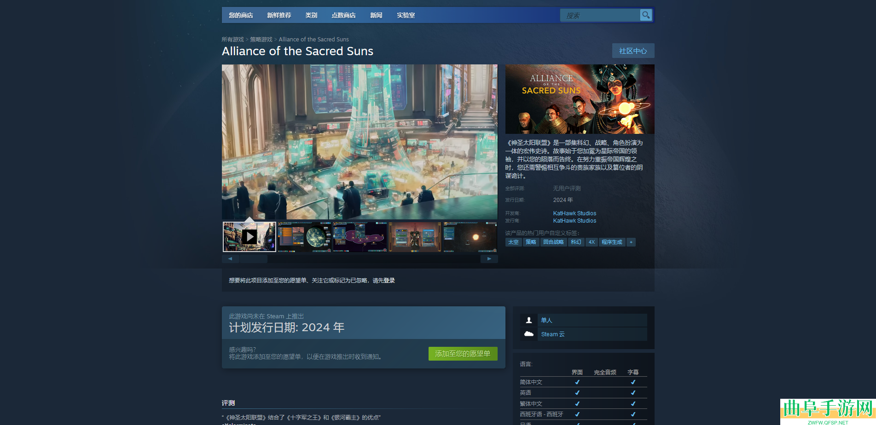Open 策略游戏 breadcrumb link
This screenshot has height=425, width=876.
point(261,40)
